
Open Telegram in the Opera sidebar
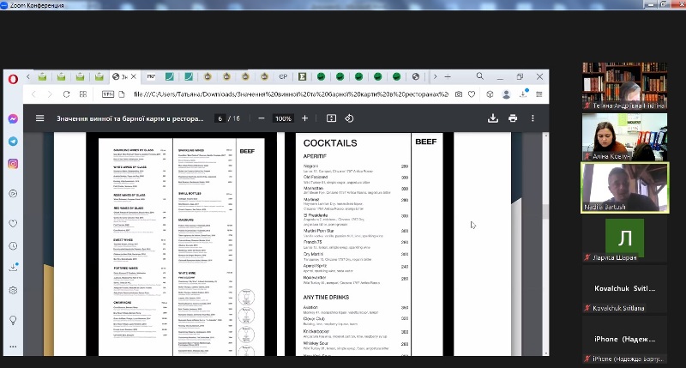14,141
